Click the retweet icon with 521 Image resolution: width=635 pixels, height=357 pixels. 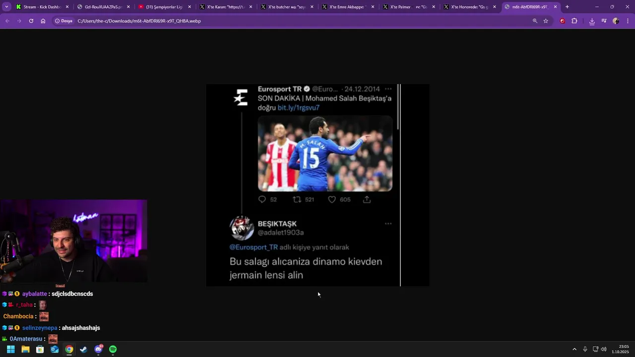click(x=297, y=199)
